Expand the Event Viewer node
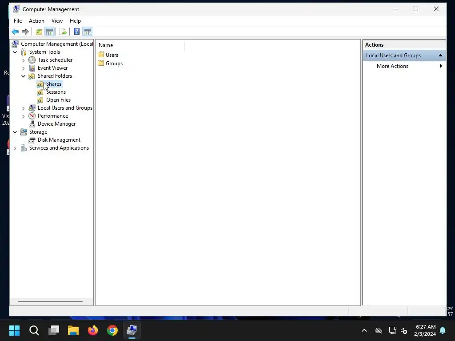 24,68
